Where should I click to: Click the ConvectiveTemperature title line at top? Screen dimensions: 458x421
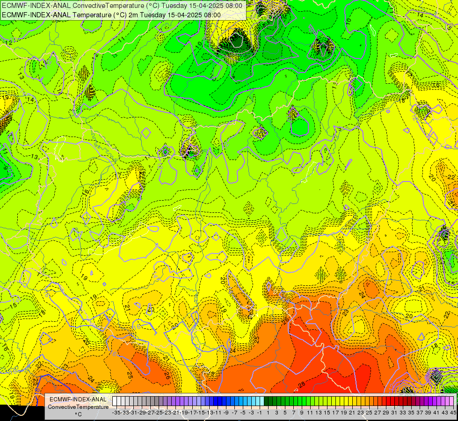[x=122, y=6]
